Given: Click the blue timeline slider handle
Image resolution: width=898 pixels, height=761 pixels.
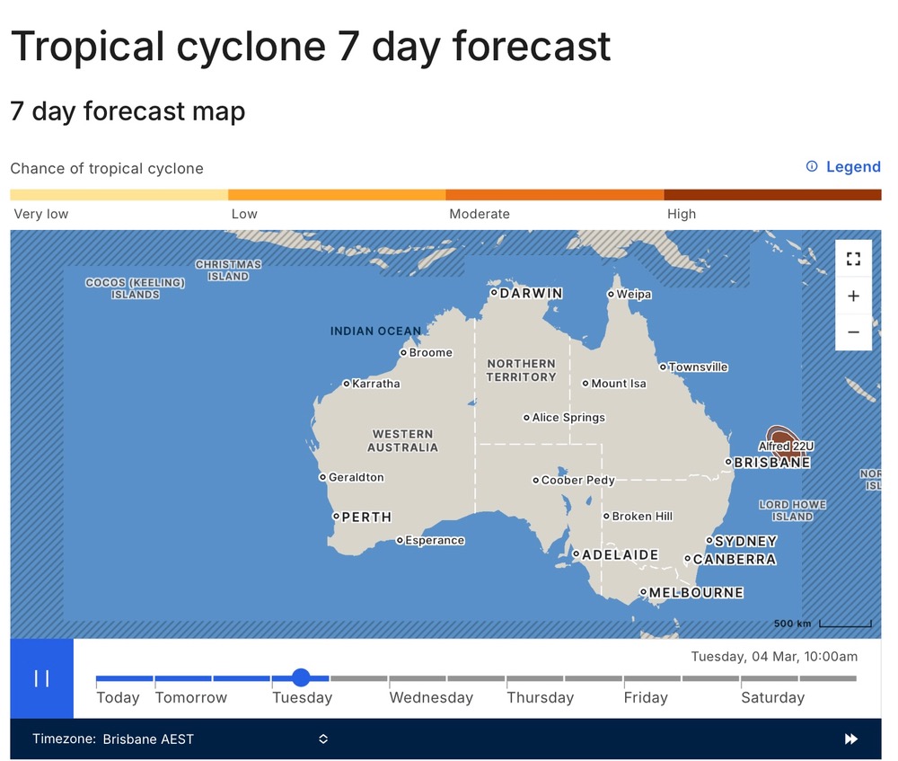Looking at the screenshot, I should [x=301, y=677].
